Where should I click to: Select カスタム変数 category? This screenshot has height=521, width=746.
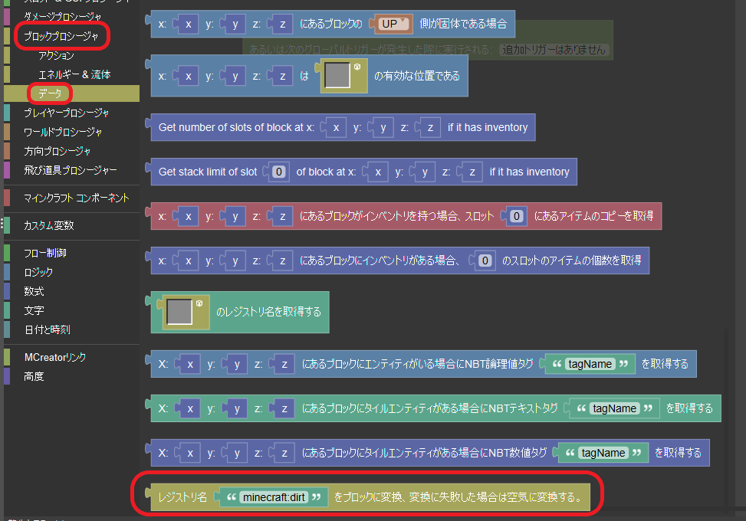click(49, 226)
